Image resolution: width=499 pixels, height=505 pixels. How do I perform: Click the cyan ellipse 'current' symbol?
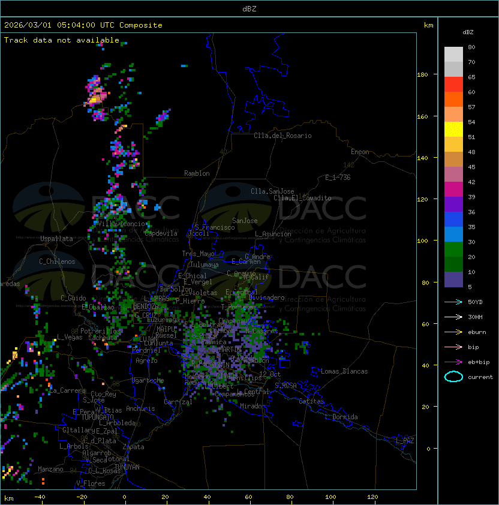tap(453, 377)
